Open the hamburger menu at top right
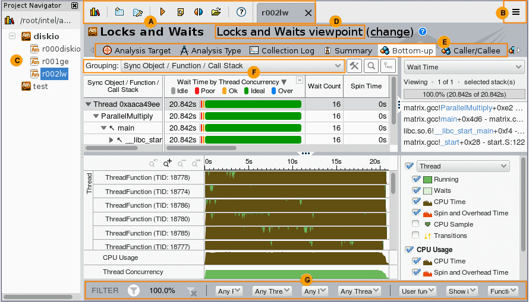The image size is (529, 302). click(515, 12)
